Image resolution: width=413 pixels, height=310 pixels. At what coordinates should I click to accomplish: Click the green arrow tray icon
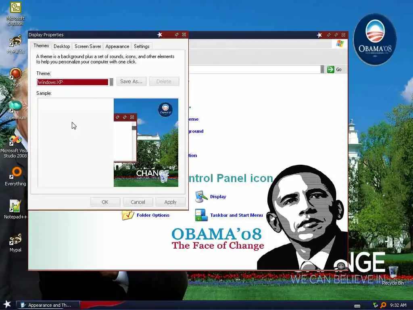(x=375, y=305)
